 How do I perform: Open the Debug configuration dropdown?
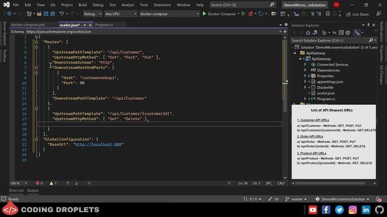[93, 14]
